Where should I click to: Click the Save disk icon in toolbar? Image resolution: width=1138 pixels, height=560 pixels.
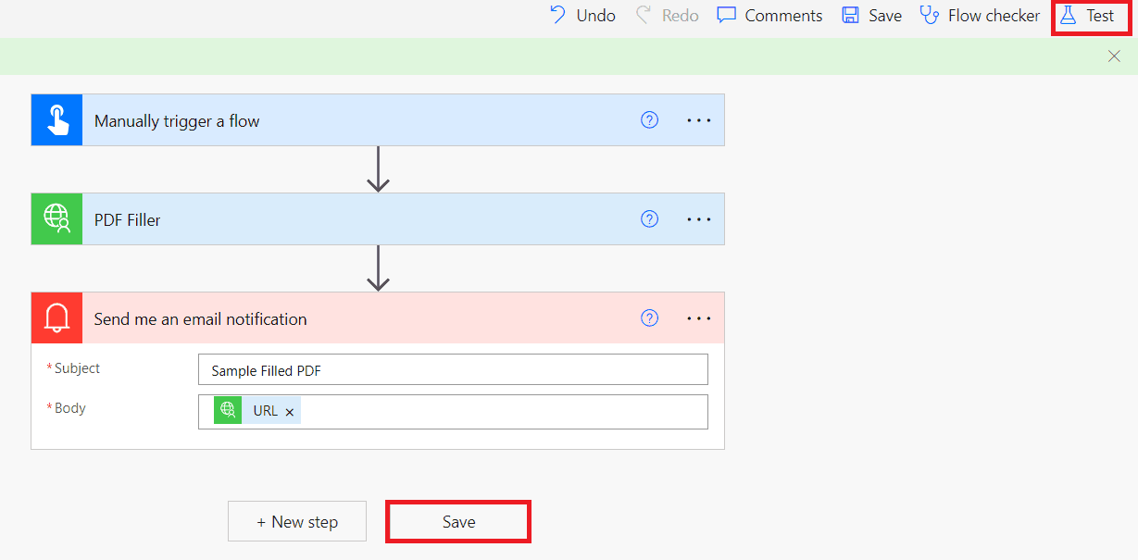[850, 15]
